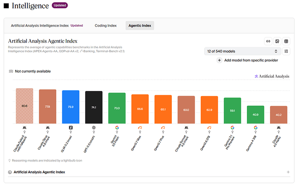Click the Google logo under Gemini 3.1 Pro Preview
Screen dimensions: 301x184
[x=233, y=127]
